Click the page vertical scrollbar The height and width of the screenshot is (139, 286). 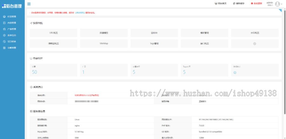tap(285, 62)
